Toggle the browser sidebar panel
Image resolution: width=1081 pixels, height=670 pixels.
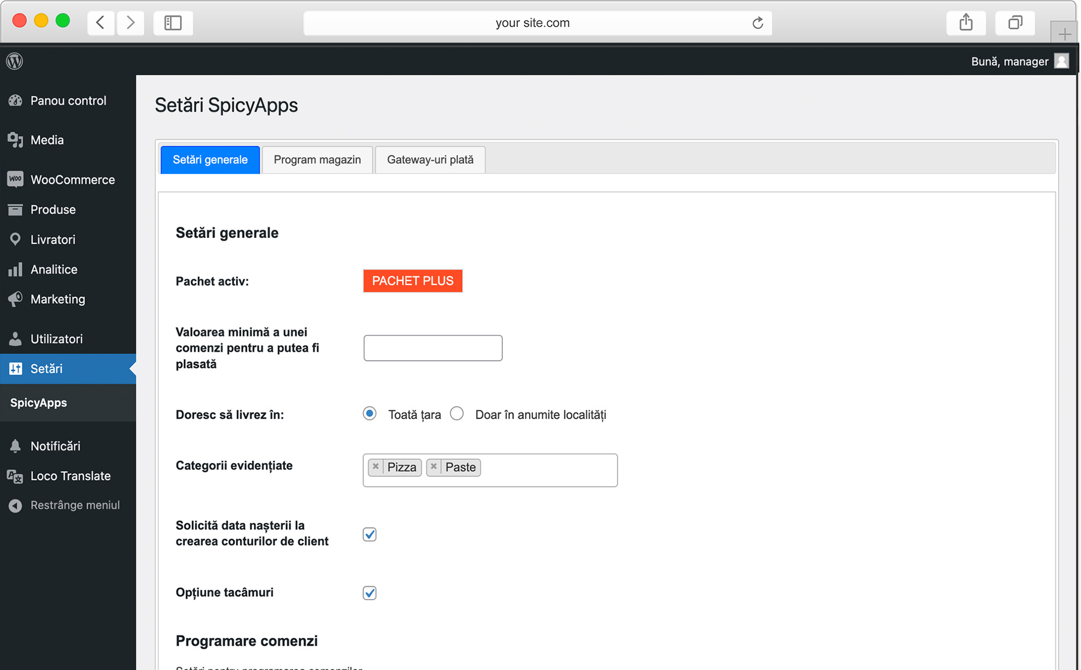[x=173, y=22]
